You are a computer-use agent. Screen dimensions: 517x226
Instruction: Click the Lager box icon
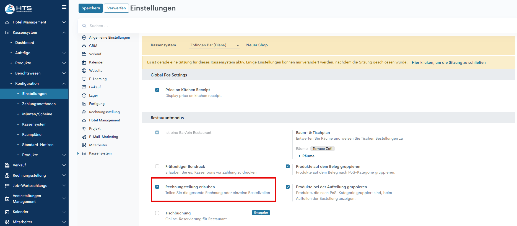(84, 95)
